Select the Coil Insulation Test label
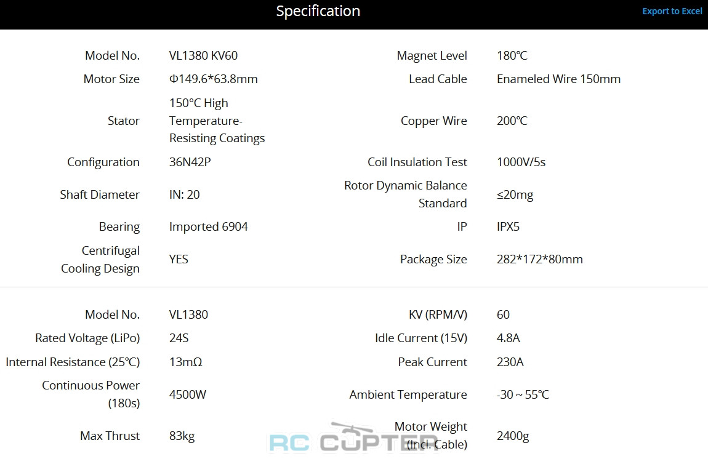This screenshot has height=459, width=708. pos(417,162)
